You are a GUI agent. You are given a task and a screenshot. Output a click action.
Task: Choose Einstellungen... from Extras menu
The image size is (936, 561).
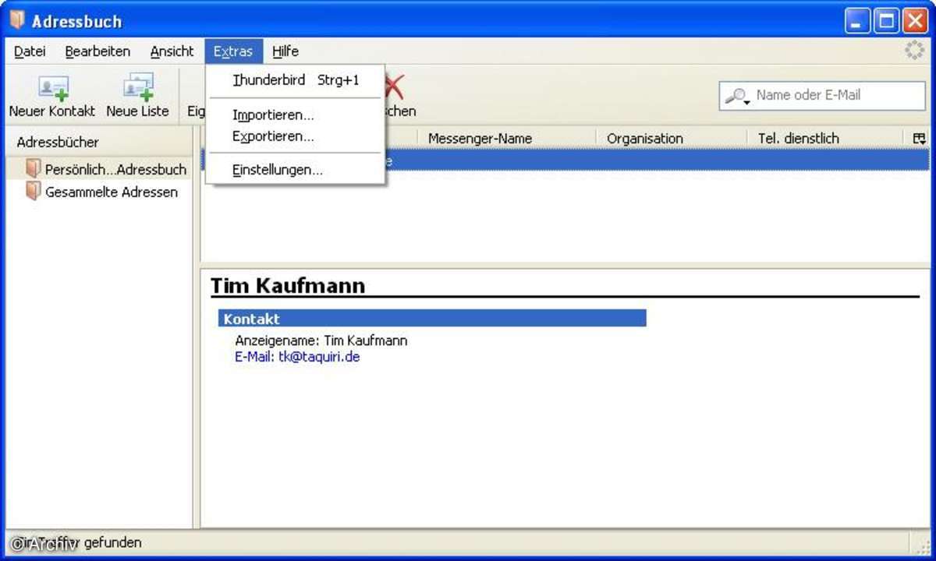pyautogui.click(x=296, y=170)
